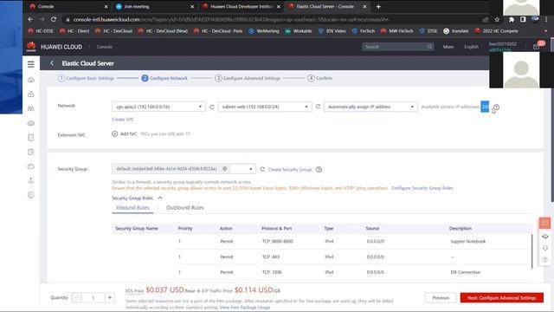The width and height of the screenshot is (554, 312).
Task: Open the WeMeeting bookmark
Action: [x=263, y=31]
